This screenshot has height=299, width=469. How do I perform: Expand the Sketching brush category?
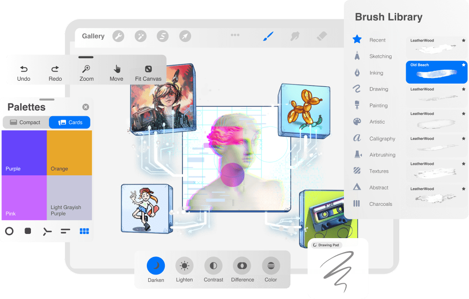(x=380, y=56)
